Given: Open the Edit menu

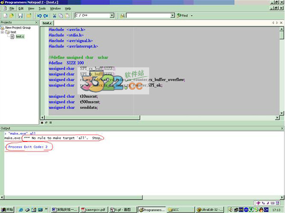Looking at the screenshot, I should coord(21,9).
